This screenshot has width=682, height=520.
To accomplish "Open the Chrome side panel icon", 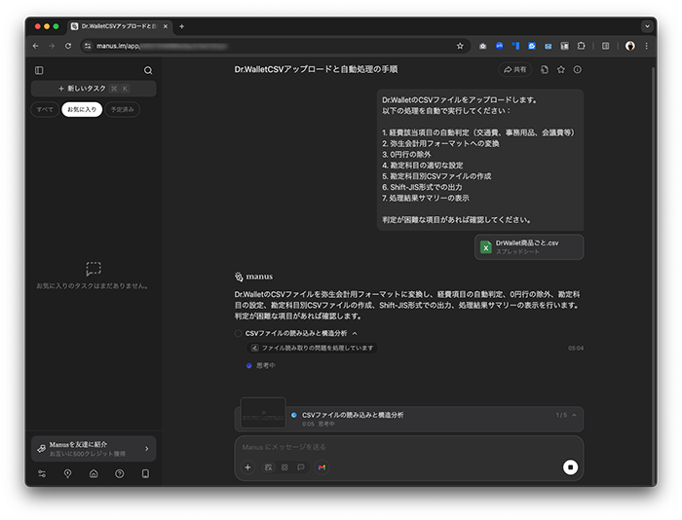I will pos(605,46).
